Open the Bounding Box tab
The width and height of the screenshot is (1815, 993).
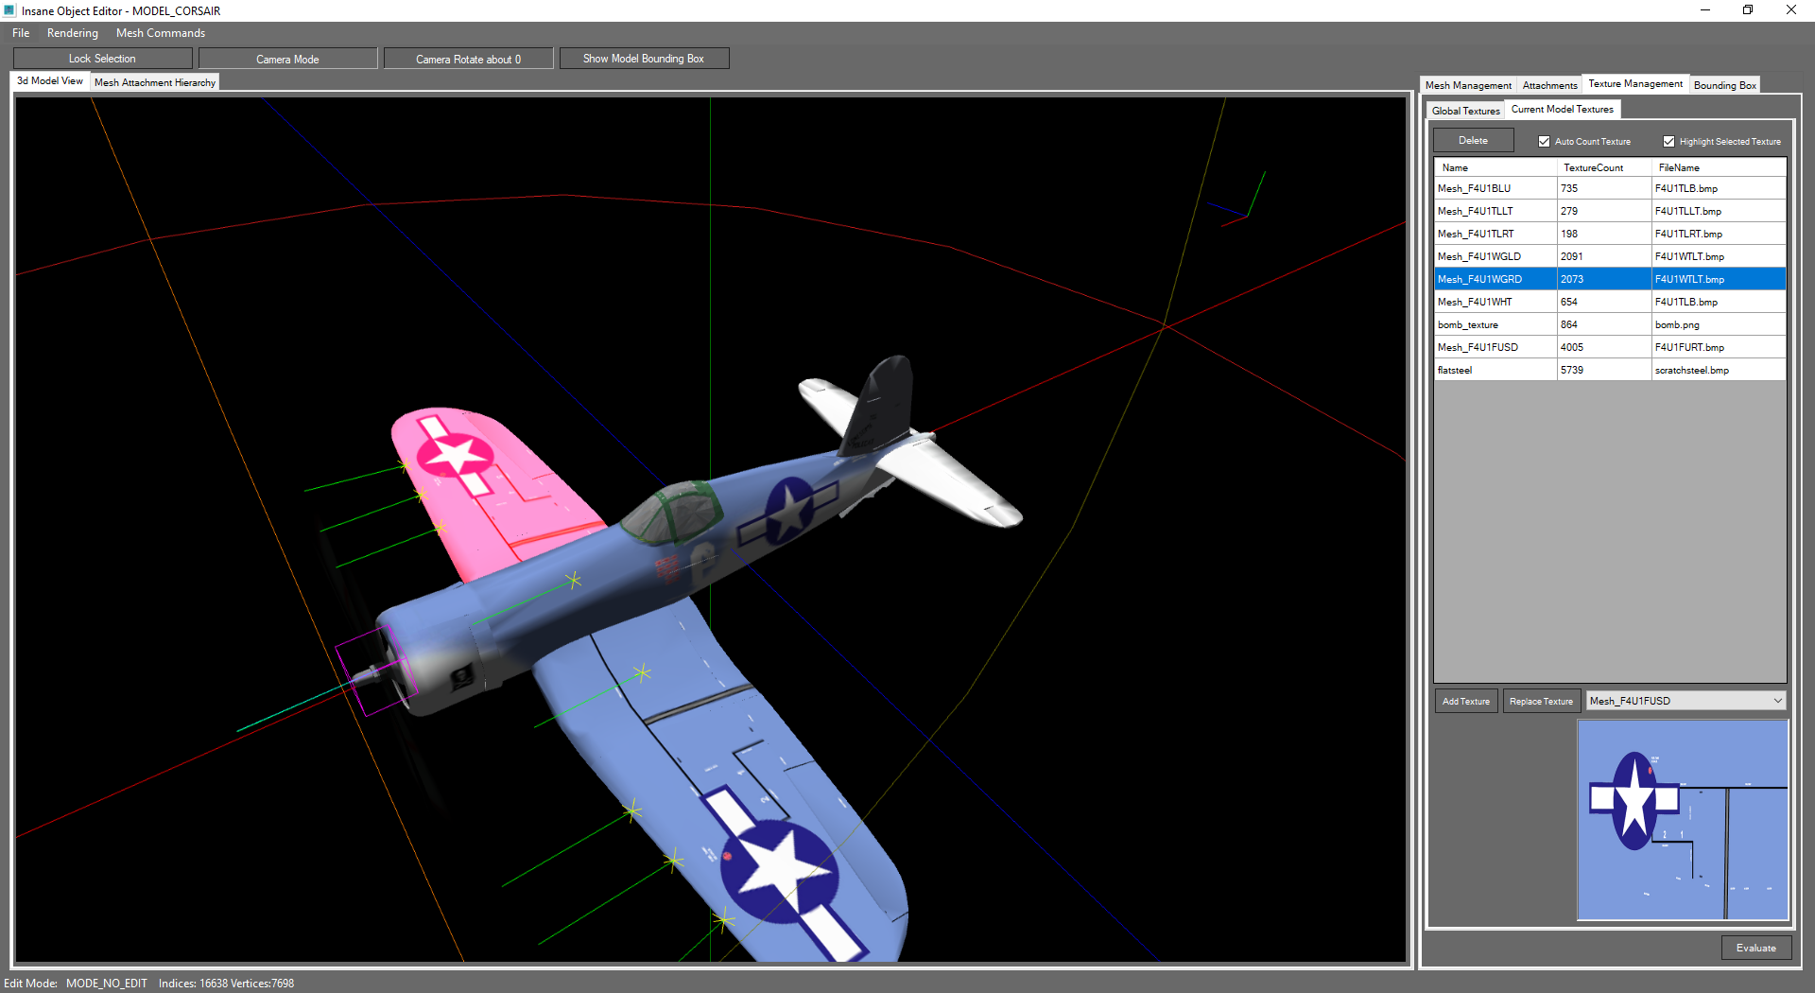(x=1724, y=85)
